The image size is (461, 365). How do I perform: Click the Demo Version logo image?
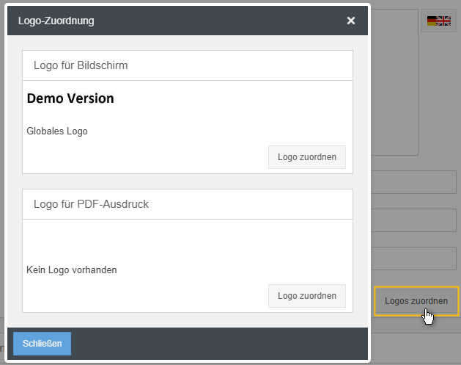tap(70, 98)
